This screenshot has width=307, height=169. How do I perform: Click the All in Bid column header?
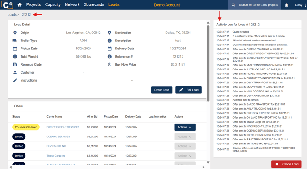[92, 117]
